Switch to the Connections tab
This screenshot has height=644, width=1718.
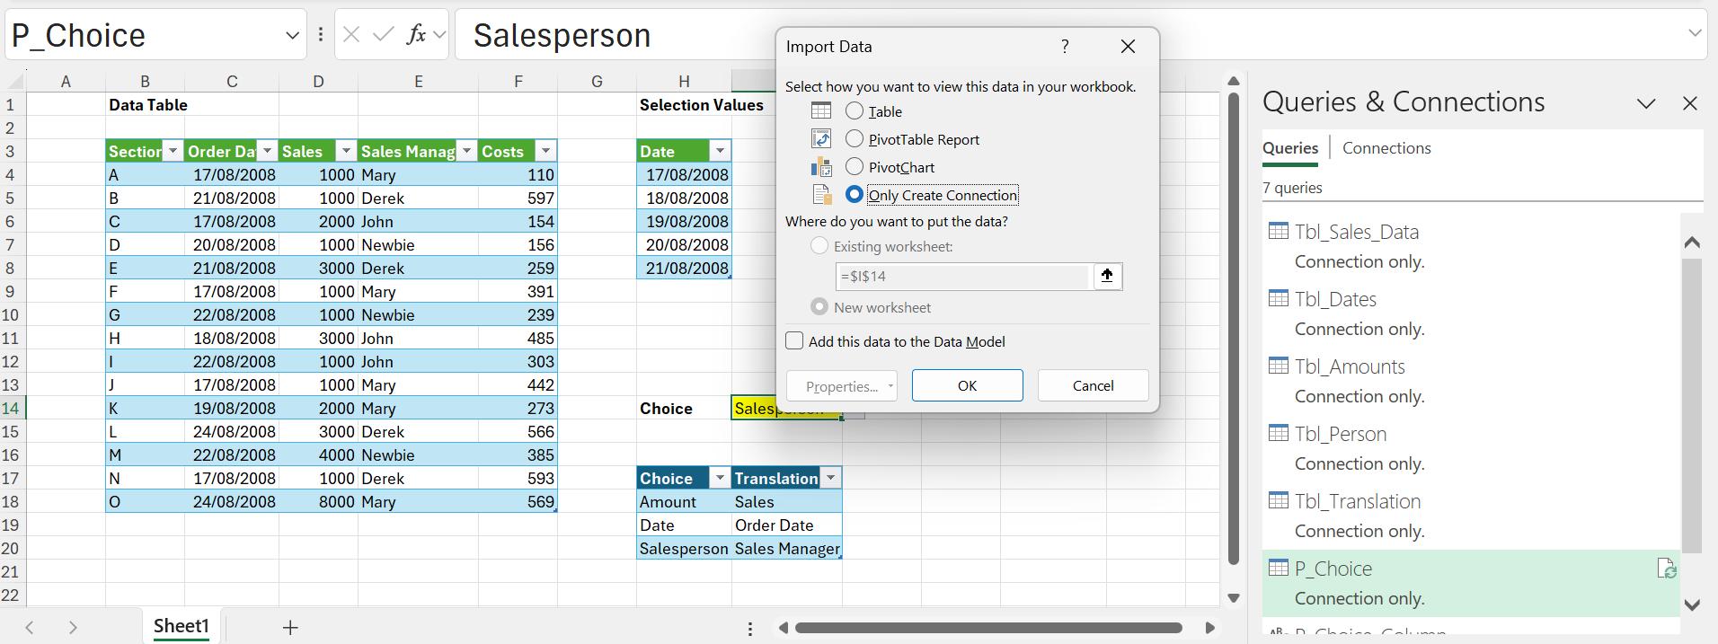point(1386,148)
